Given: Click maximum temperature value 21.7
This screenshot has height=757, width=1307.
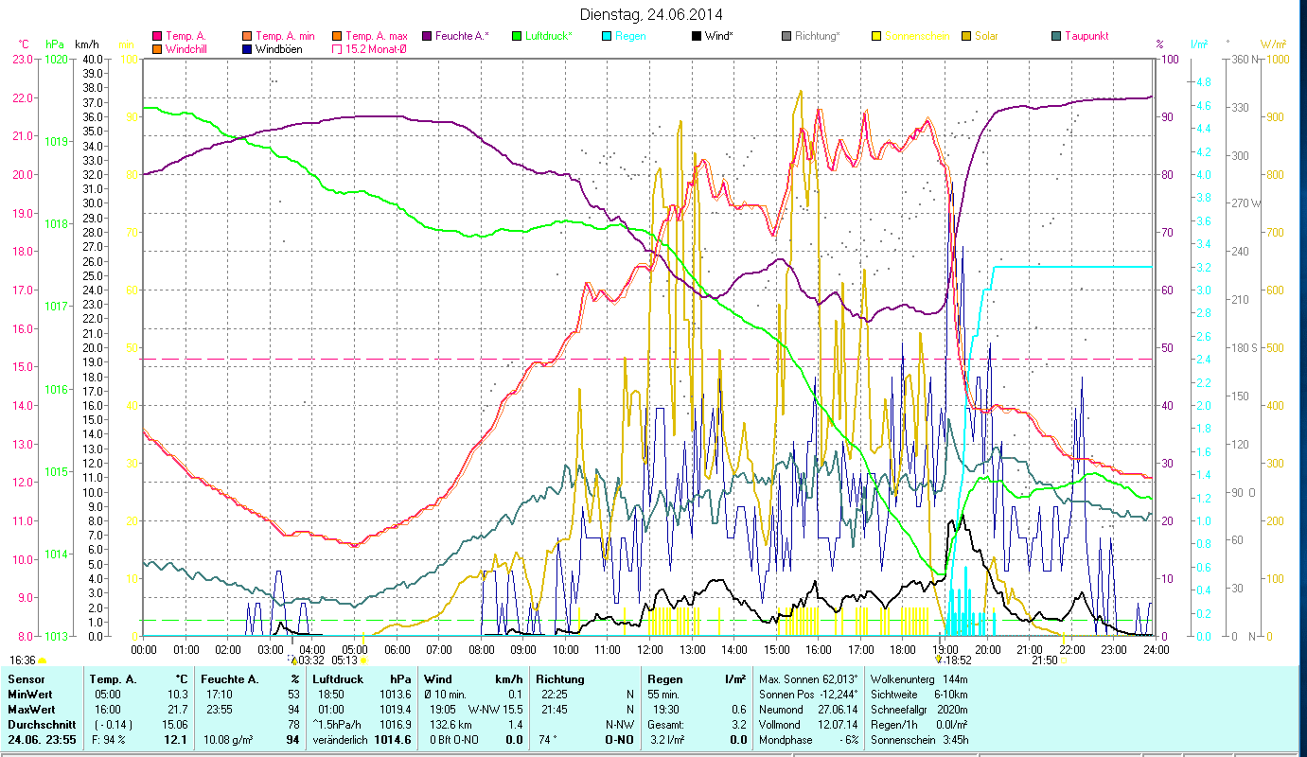Looking at the screenshot, I should (179, 709).
